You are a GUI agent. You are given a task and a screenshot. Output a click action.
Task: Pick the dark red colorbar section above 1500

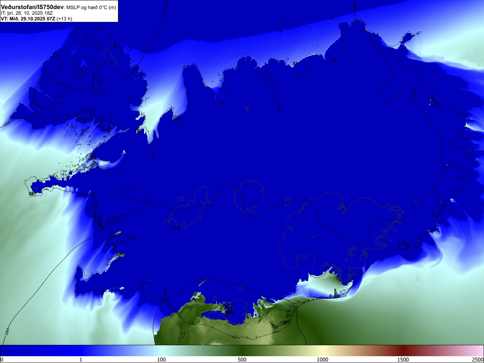403,351
